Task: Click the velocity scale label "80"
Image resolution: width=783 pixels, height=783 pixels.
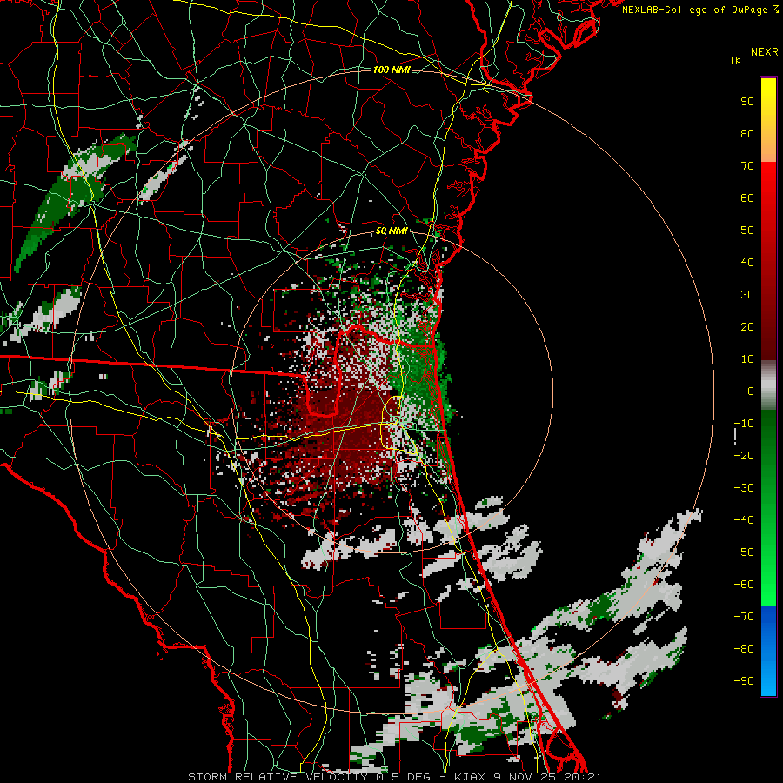Action: click(747, 133)
